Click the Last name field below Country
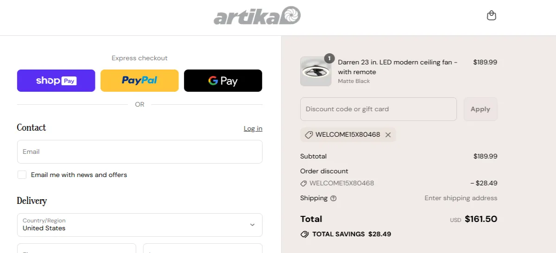The image size is (556, 253). click(202, 249)
